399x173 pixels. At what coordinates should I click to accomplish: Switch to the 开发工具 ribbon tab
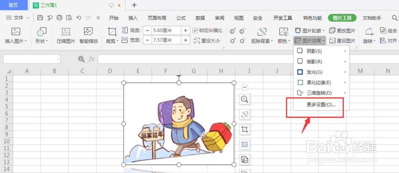(x=283, y=18)
